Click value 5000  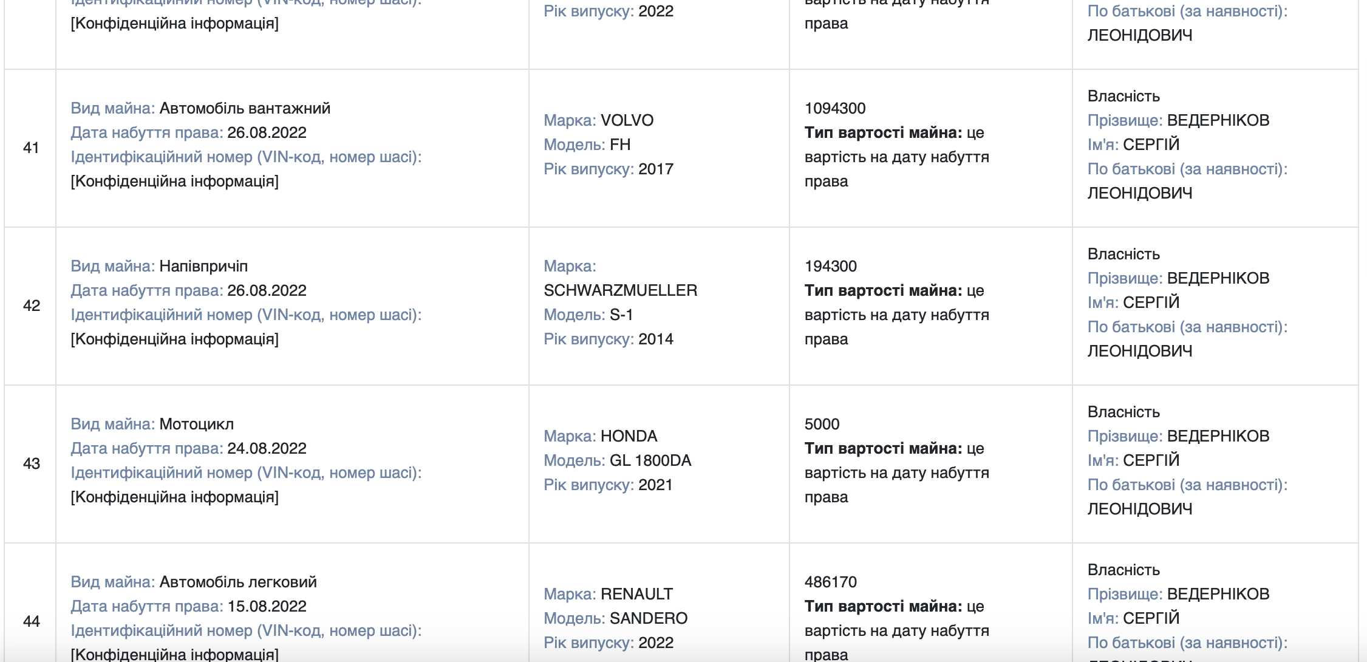[822, 424]
